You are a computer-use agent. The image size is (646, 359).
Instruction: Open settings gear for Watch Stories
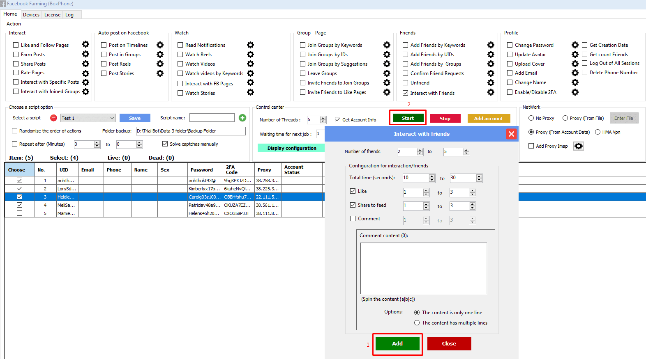click(x=250, y=92)
